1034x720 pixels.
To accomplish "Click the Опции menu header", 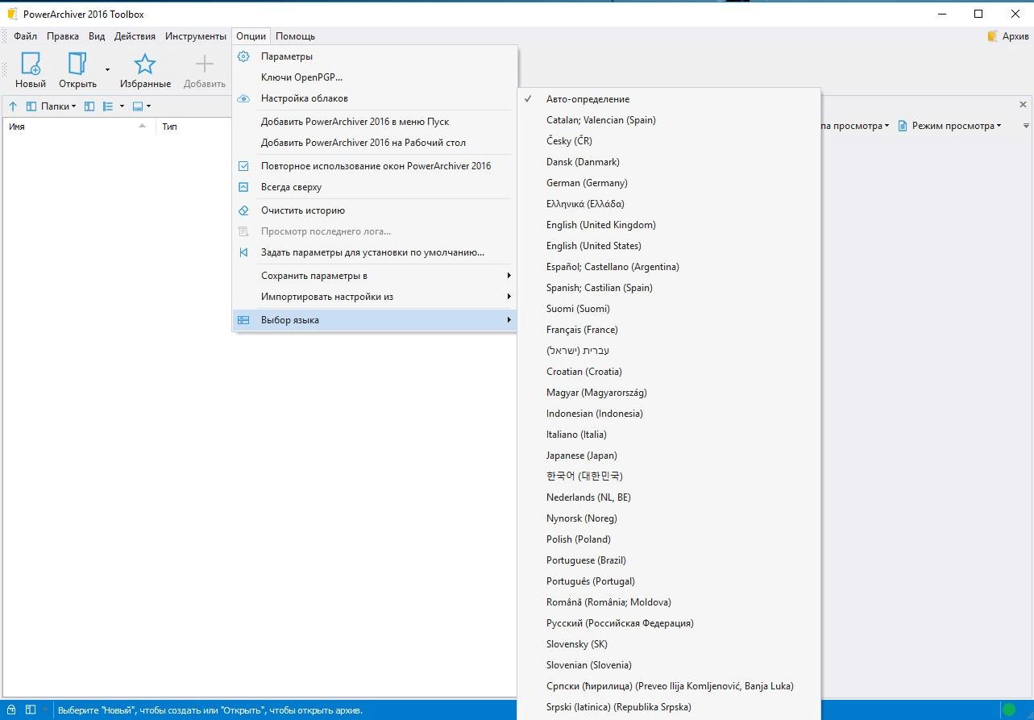I will [x=251, y=36].
